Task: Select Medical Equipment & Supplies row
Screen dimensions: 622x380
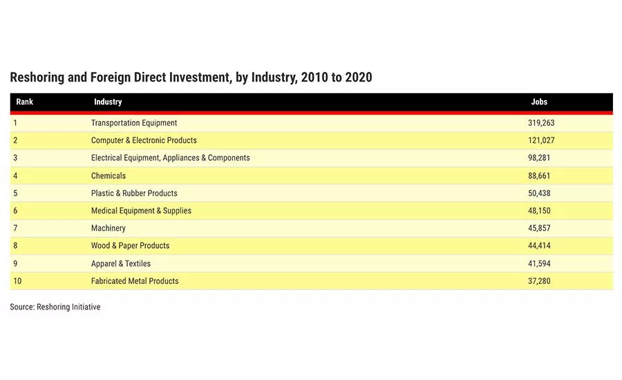Action: [x=312, y=211]
